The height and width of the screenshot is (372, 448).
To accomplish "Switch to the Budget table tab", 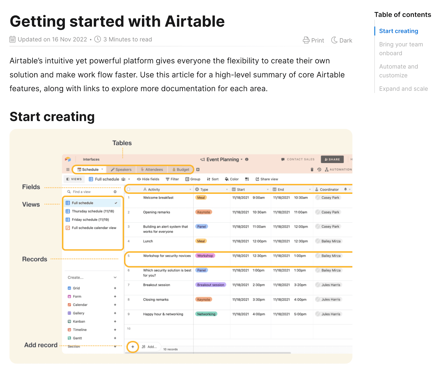I will pyautogui.click(x=181, y=170).
